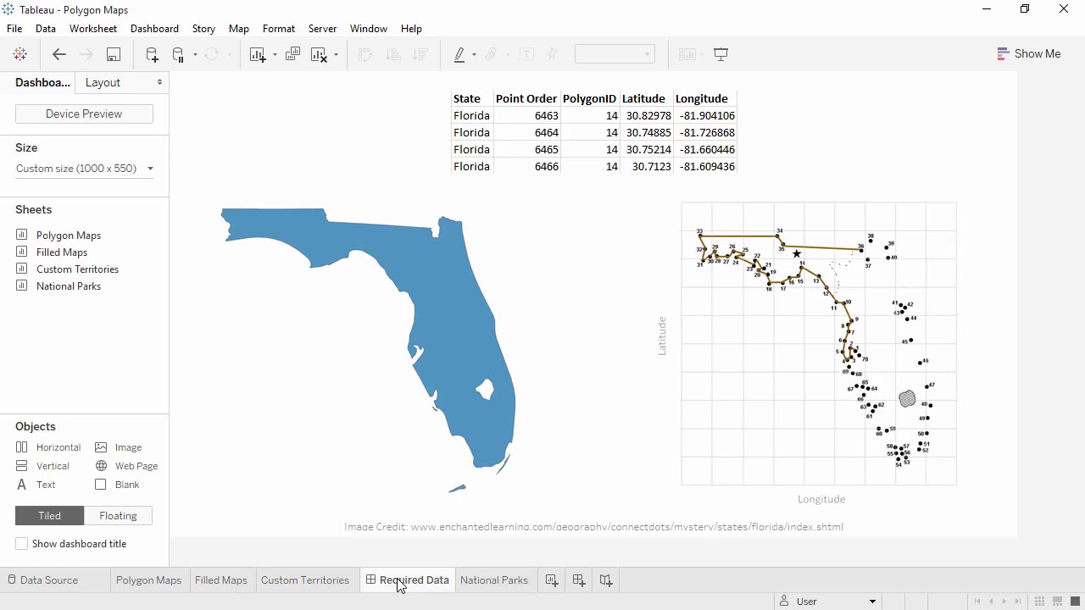Select the Text object
1085x610 pixels.
36,485
